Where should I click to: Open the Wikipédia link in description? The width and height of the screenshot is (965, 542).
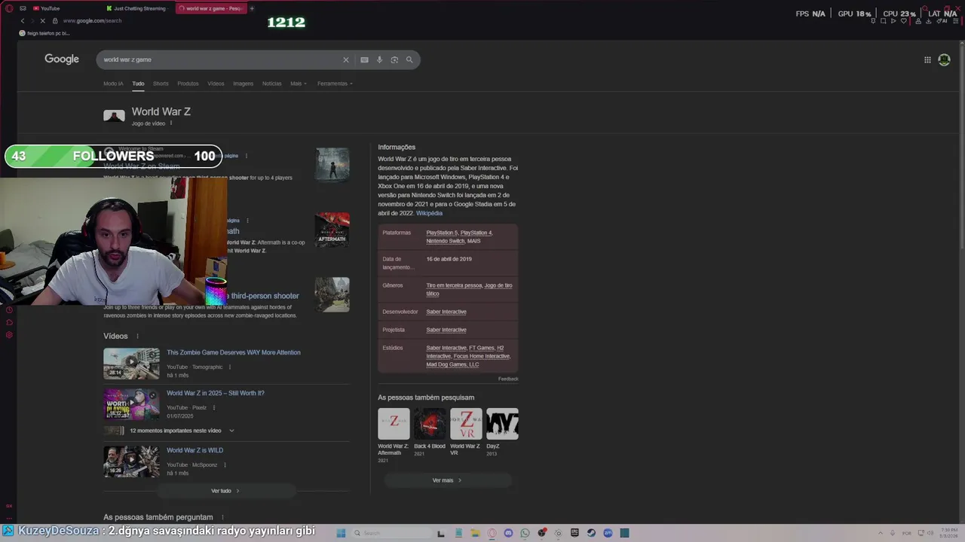[x=429, y=213]
